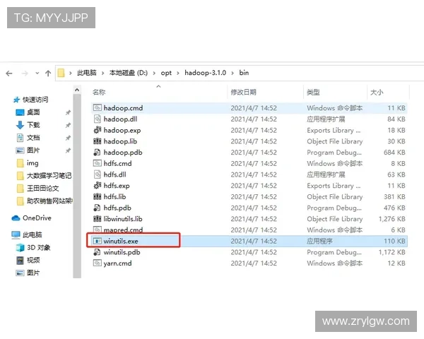Open recent locations dropdown arrow
This screenshot has width=424, height=339.
(37, 73)
